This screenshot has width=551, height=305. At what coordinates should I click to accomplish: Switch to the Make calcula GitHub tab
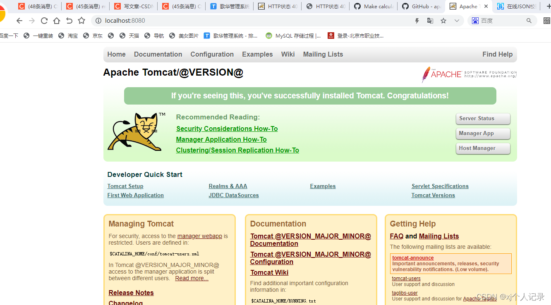(373, 6)
